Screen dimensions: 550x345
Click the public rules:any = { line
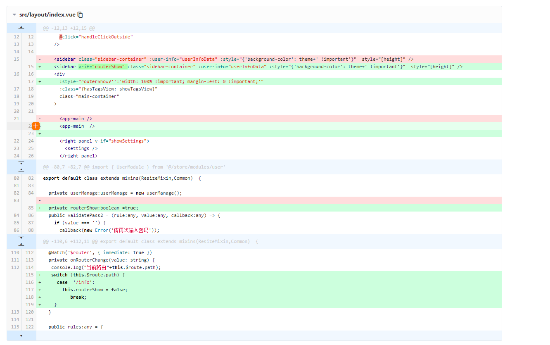(269, 327)
